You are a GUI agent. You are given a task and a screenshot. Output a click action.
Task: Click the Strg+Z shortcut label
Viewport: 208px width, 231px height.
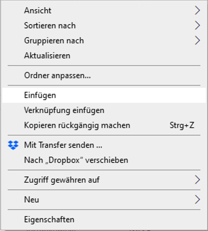click(182, 125)
